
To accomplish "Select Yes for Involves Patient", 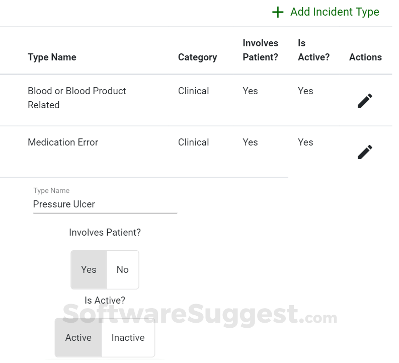I will click(89, 269).
